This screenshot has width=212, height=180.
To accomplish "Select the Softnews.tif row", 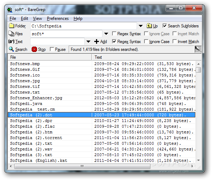I will [101, 86].
